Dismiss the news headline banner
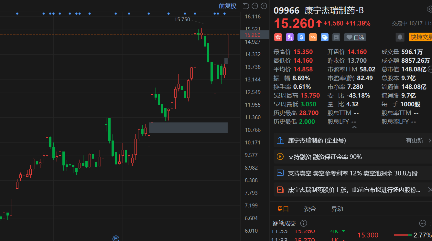 pos(430,190)
